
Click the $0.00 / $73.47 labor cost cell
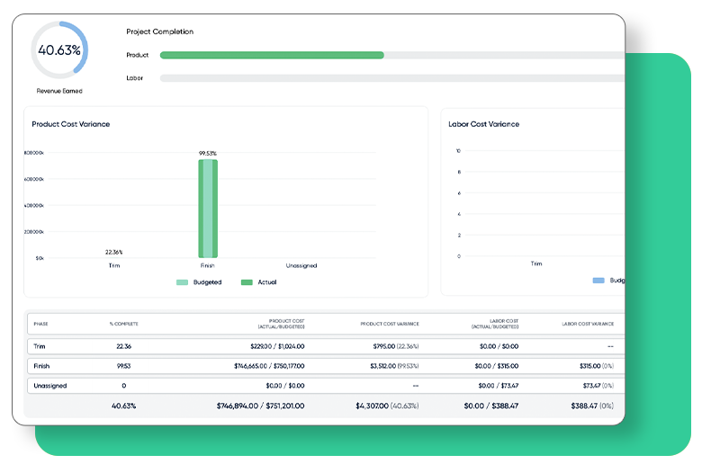pyautogui.click(x=499, y=386)
